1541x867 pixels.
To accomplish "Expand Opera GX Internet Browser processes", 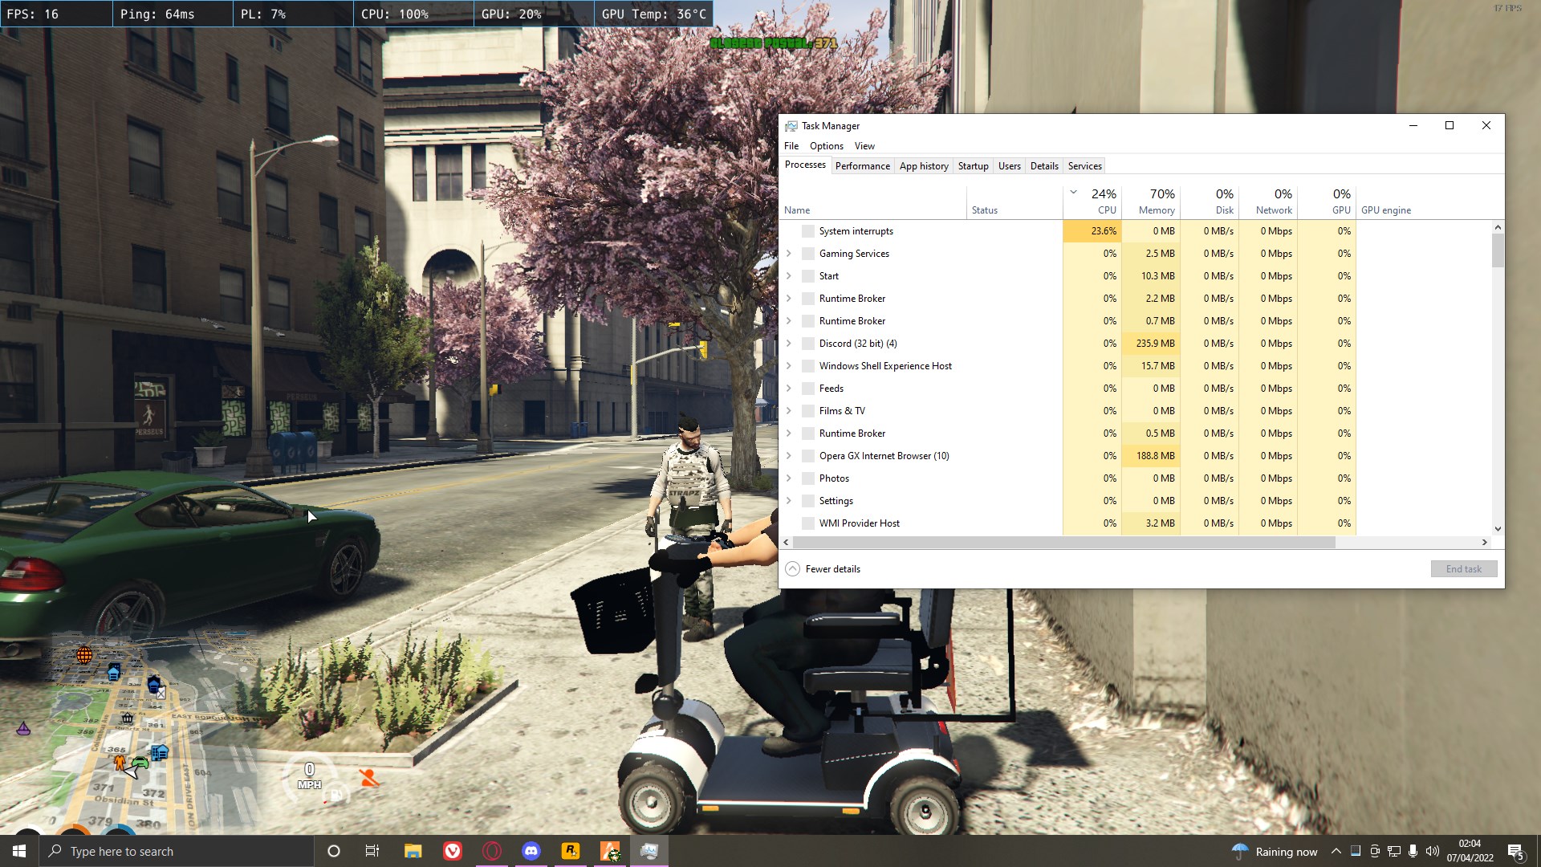I will click(x=789, y=455).
